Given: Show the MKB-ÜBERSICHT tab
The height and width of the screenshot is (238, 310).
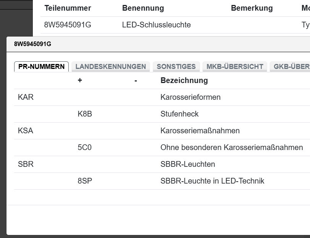Looking at the screenshot, I should tap(235, 67).
